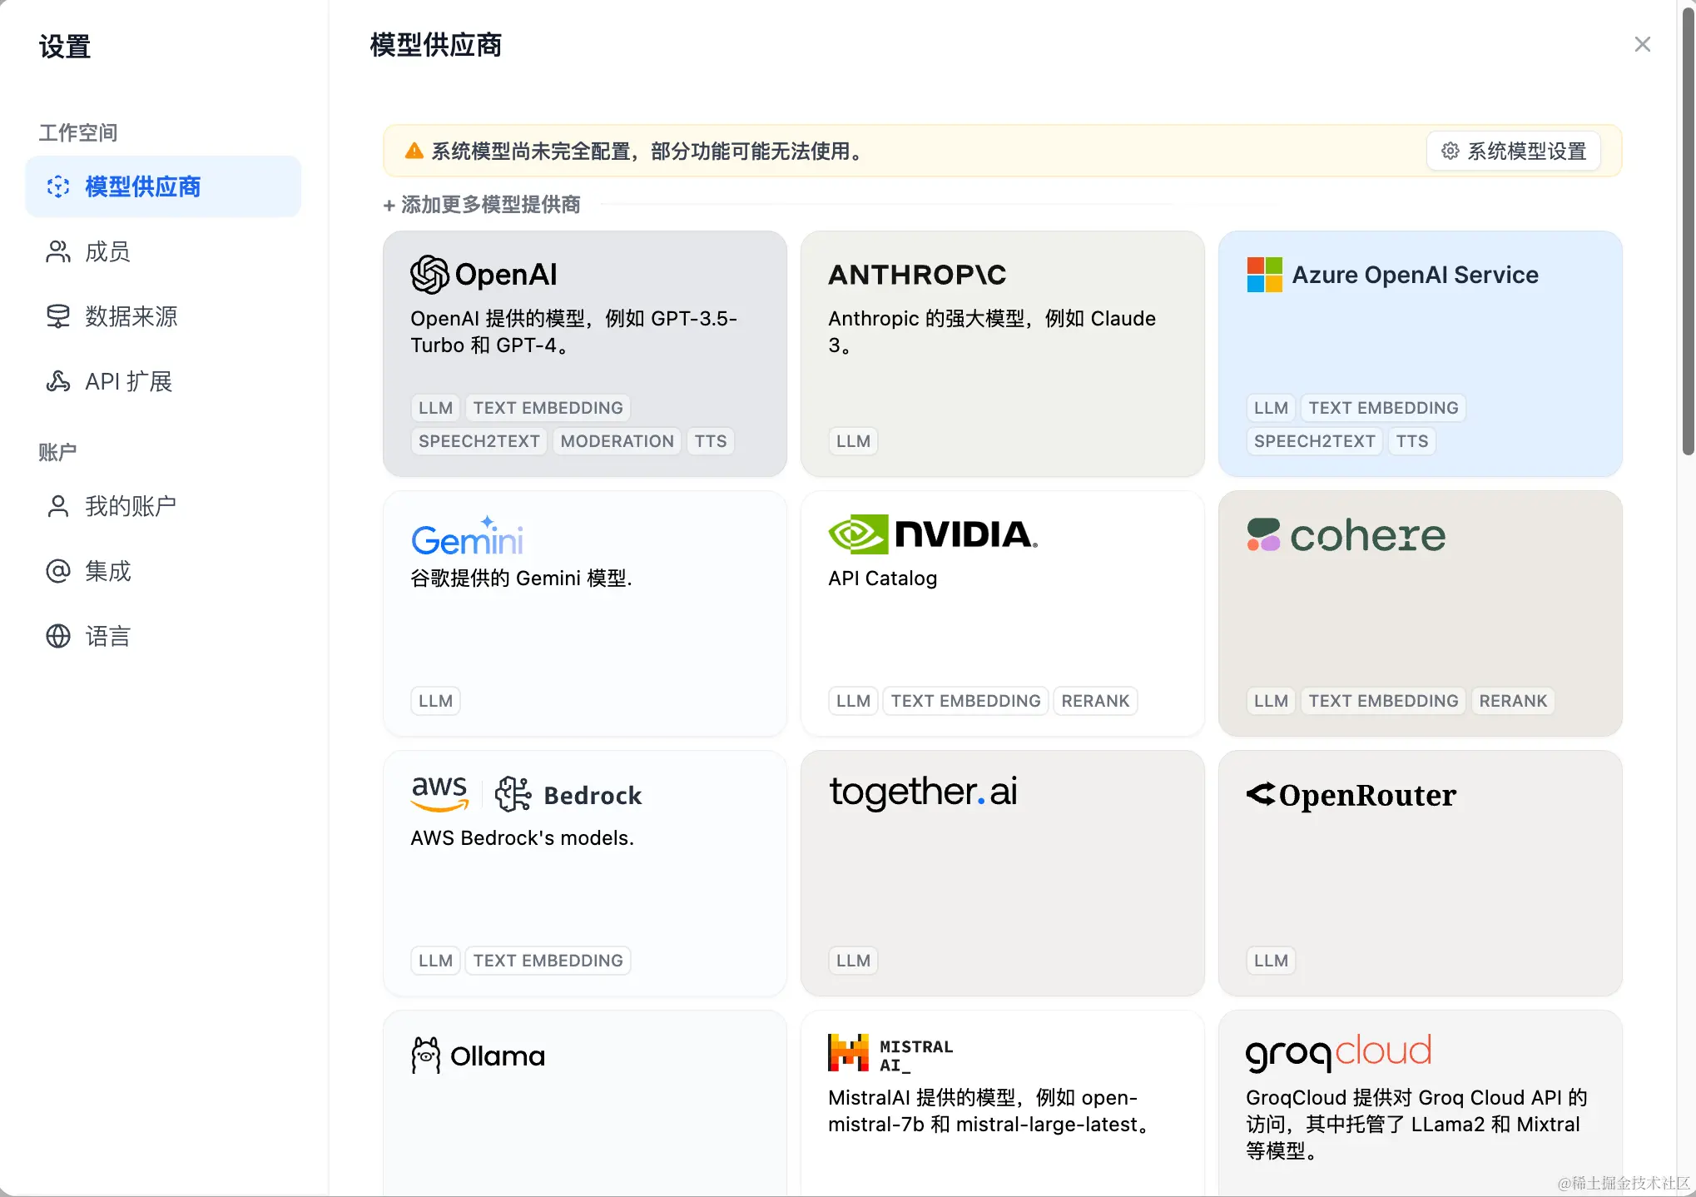Open 数据来源 data source section
1696x1197 pixels.
pos(131,316)
